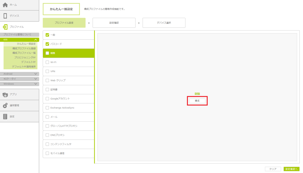Click the Profile gear icon
Screen dimensions: 303x173
pos(5,27)
